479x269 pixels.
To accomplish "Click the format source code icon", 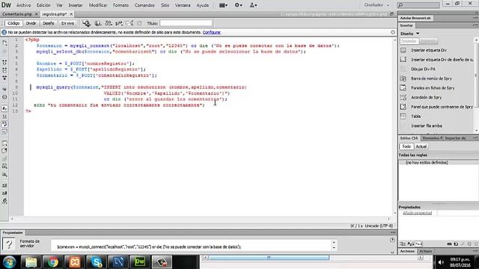I will [x=4, y=201].
